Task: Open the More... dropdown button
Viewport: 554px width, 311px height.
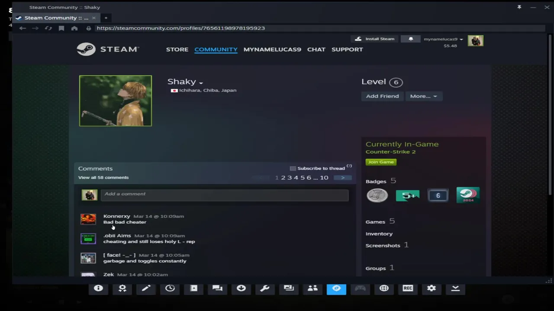Action: pos(423,96)
